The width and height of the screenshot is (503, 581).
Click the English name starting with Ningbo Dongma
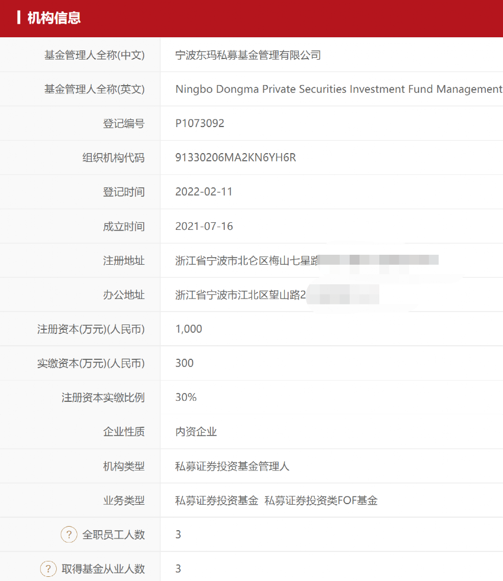338,89
